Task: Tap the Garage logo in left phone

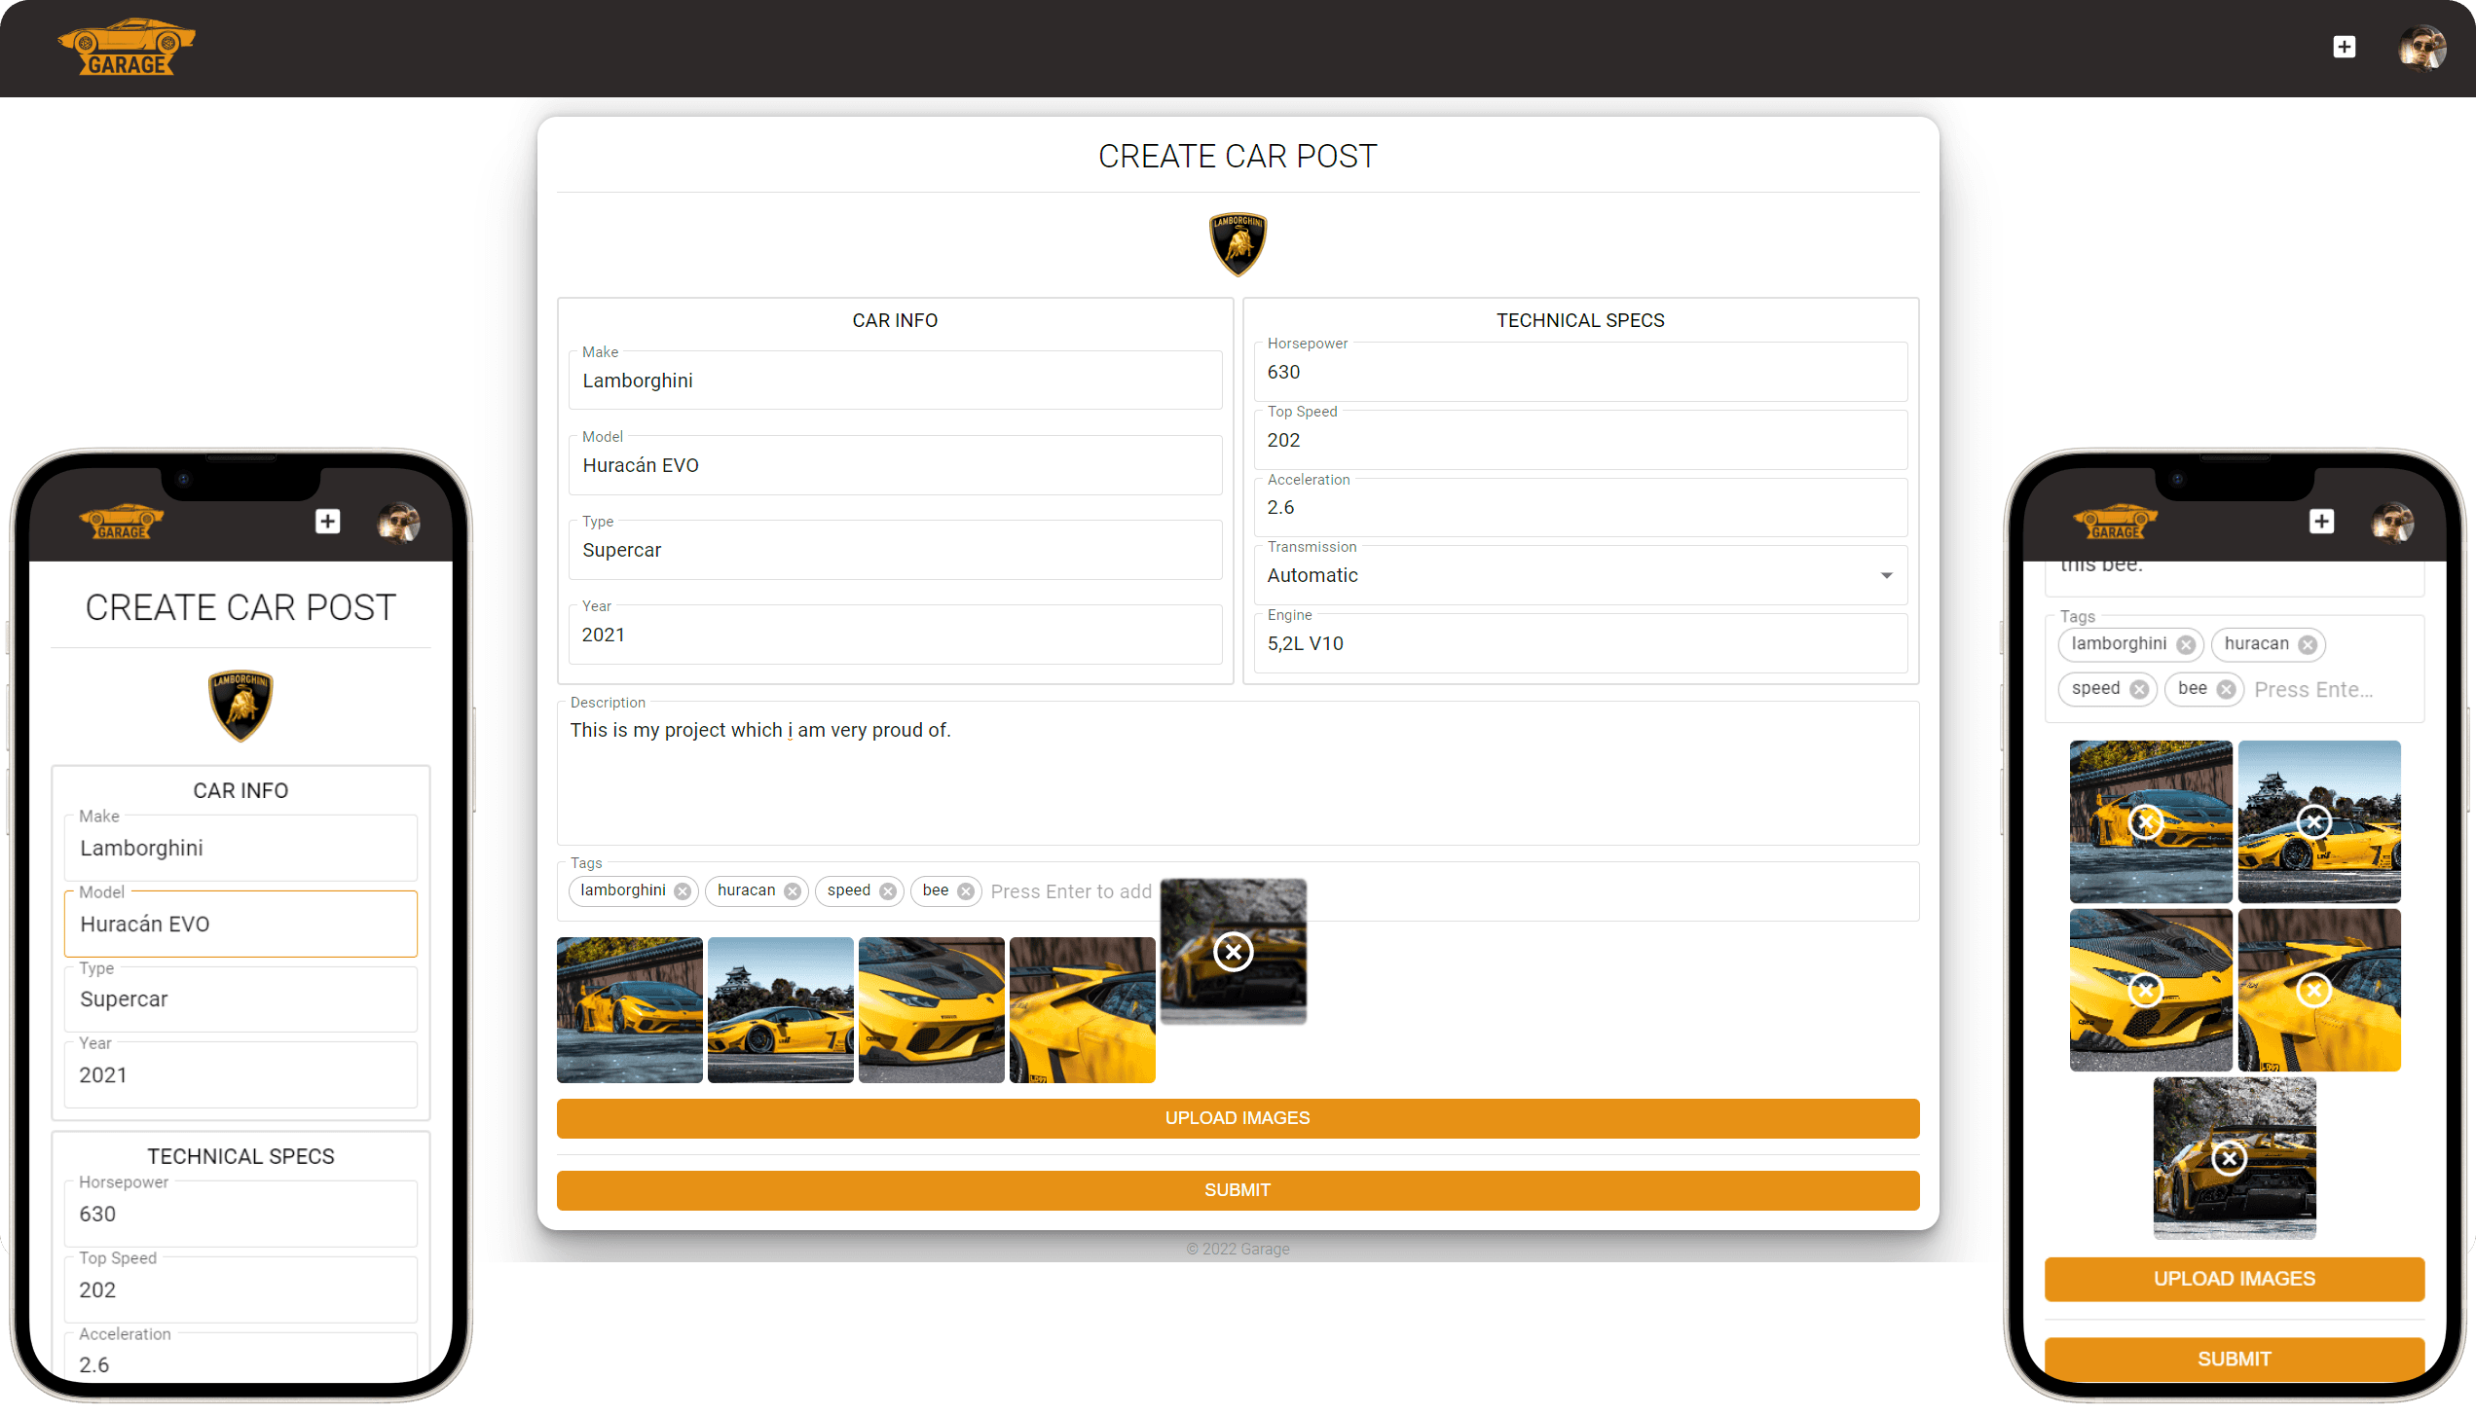Action: tap(122, 523)
